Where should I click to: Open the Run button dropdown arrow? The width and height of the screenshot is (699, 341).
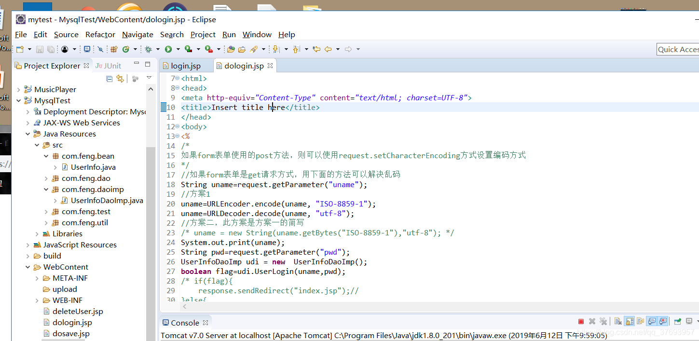pyautogui.click(x=178, y=49)
